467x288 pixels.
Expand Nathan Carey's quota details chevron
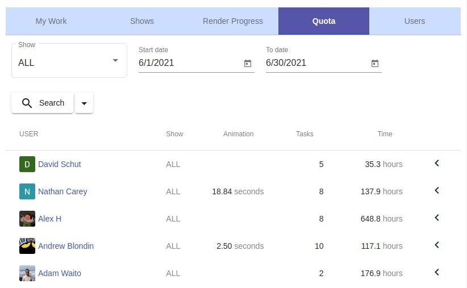(x=437, y=191)
